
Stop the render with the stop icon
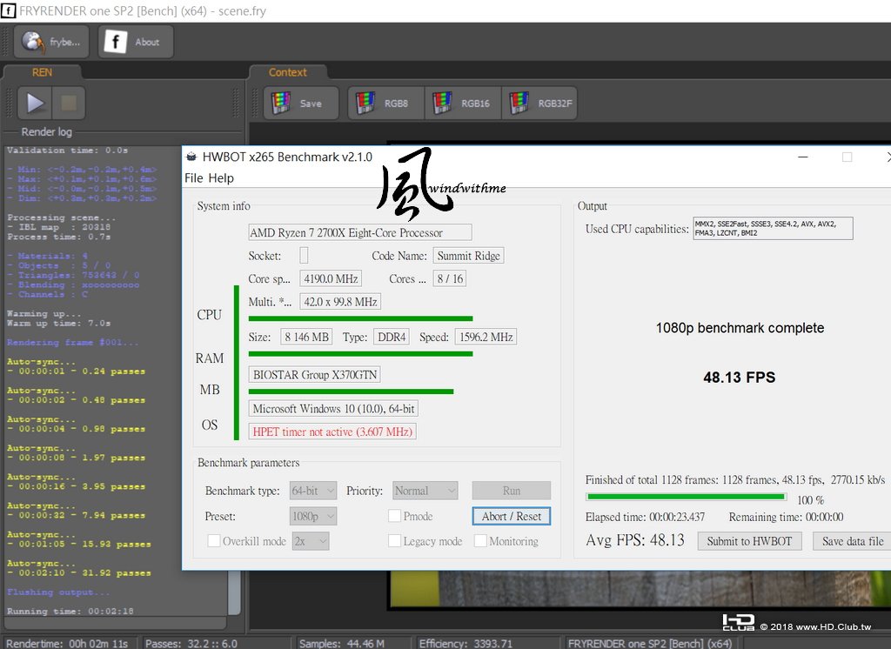[69, 104]
